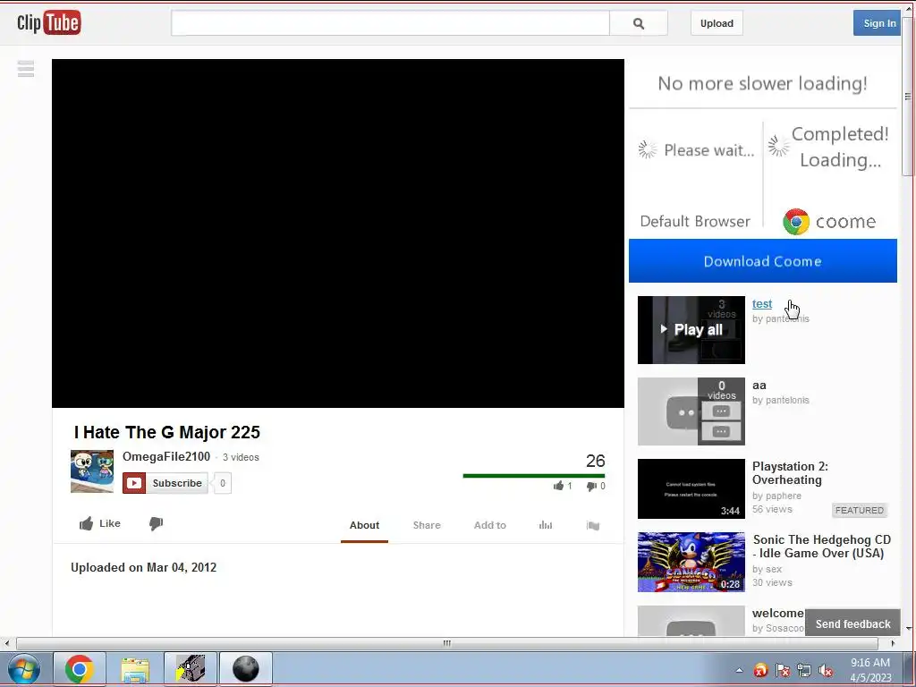This screenshot has width=916, height=687.
Task: Show hidden system tray icons
Action: click(x=739, y=670)
